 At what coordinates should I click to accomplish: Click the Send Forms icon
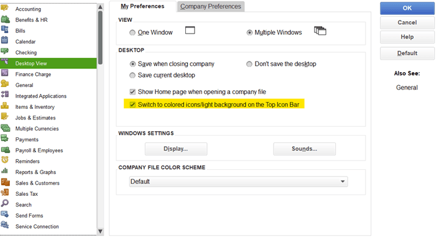click(x=5, y=215)
